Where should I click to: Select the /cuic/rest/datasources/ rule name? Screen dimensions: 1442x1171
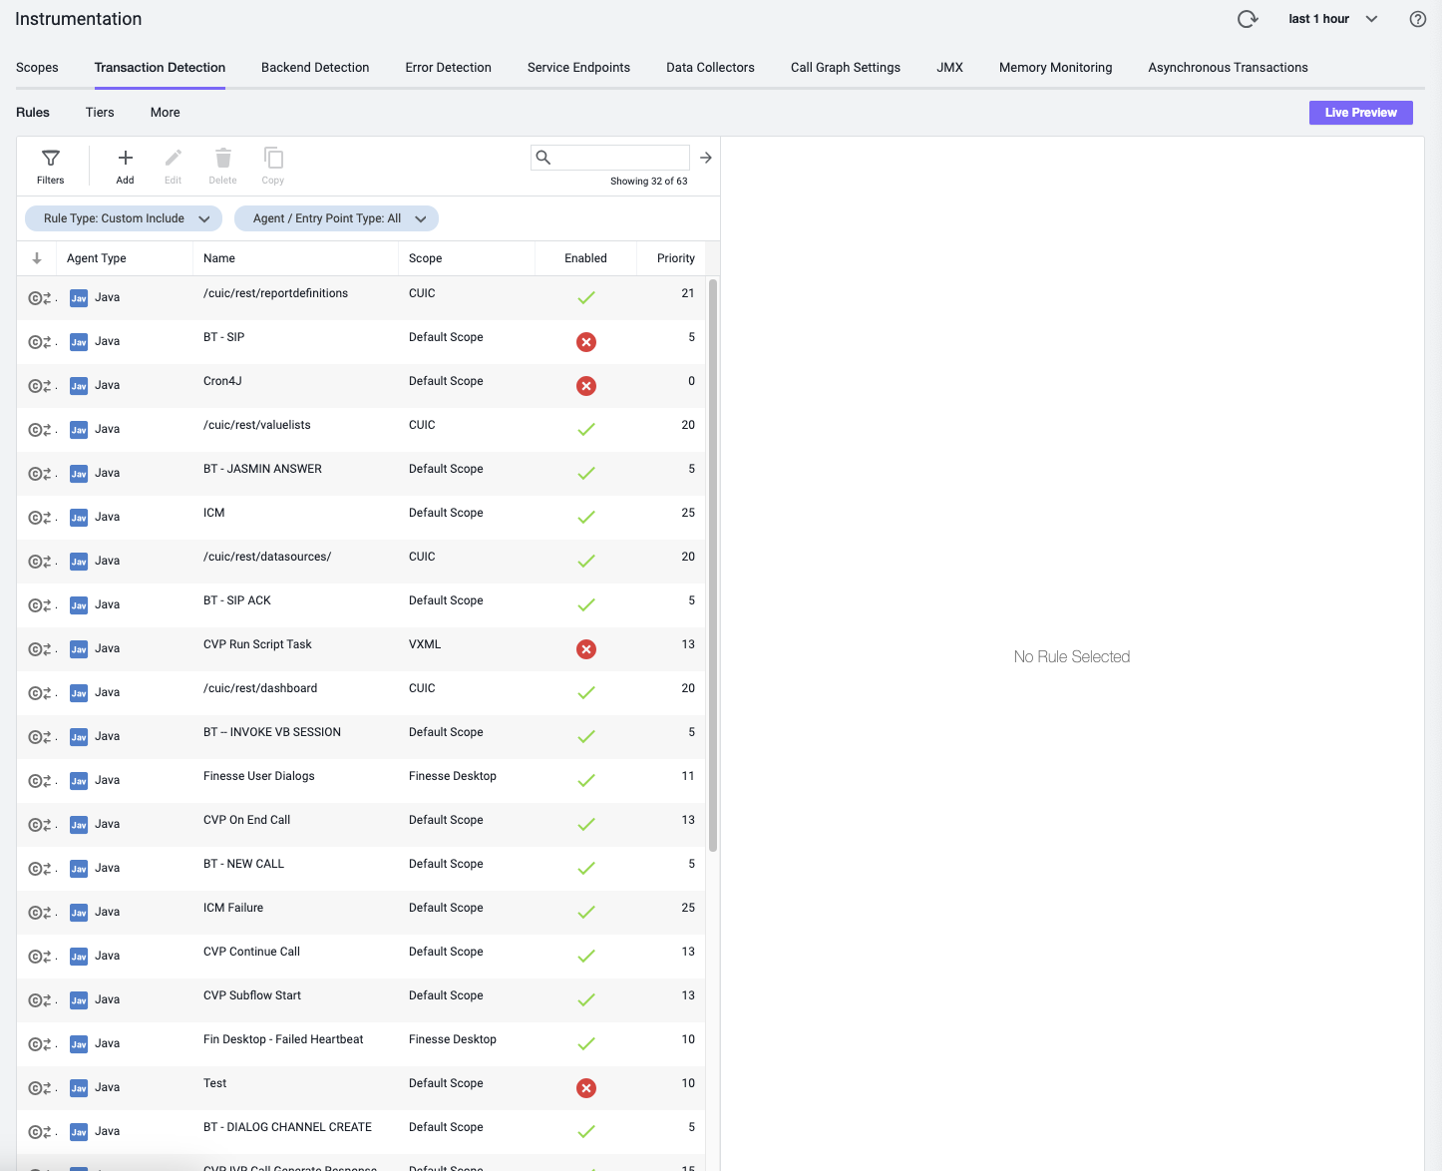point(267,557)
